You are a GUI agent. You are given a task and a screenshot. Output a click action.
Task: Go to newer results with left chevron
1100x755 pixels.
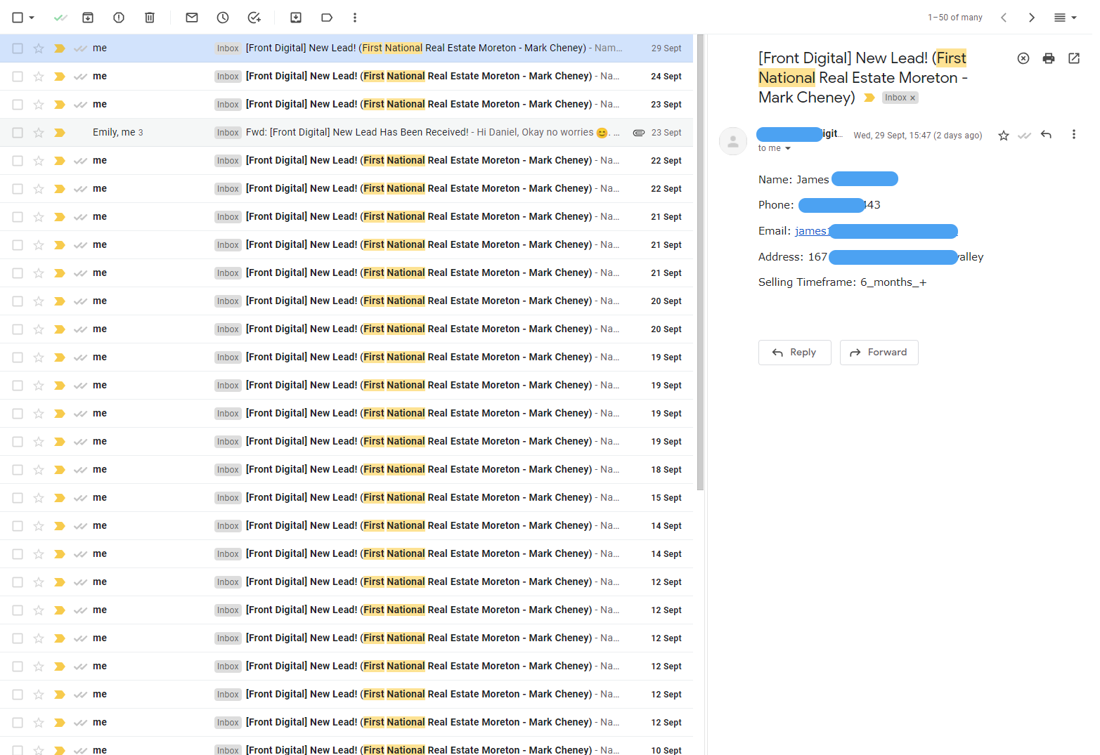coord(1004,18)
